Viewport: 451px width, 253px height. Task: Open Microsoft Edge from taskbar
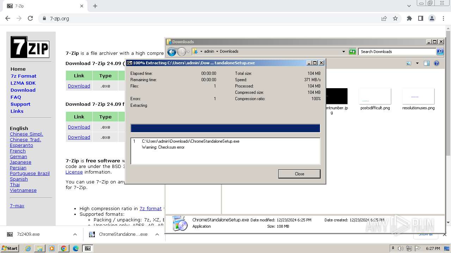pos(76,248)
